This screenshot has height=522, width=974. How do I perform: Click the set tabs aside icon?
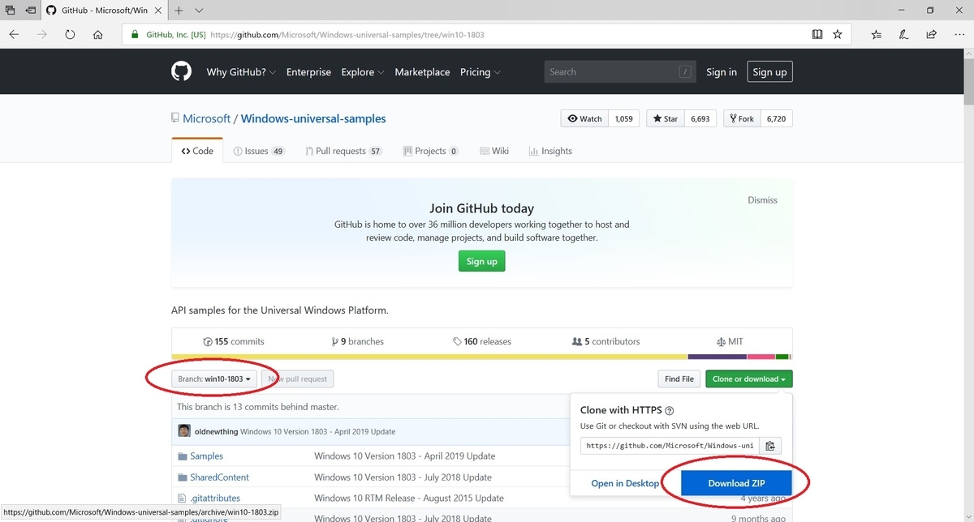pos(30,11)
